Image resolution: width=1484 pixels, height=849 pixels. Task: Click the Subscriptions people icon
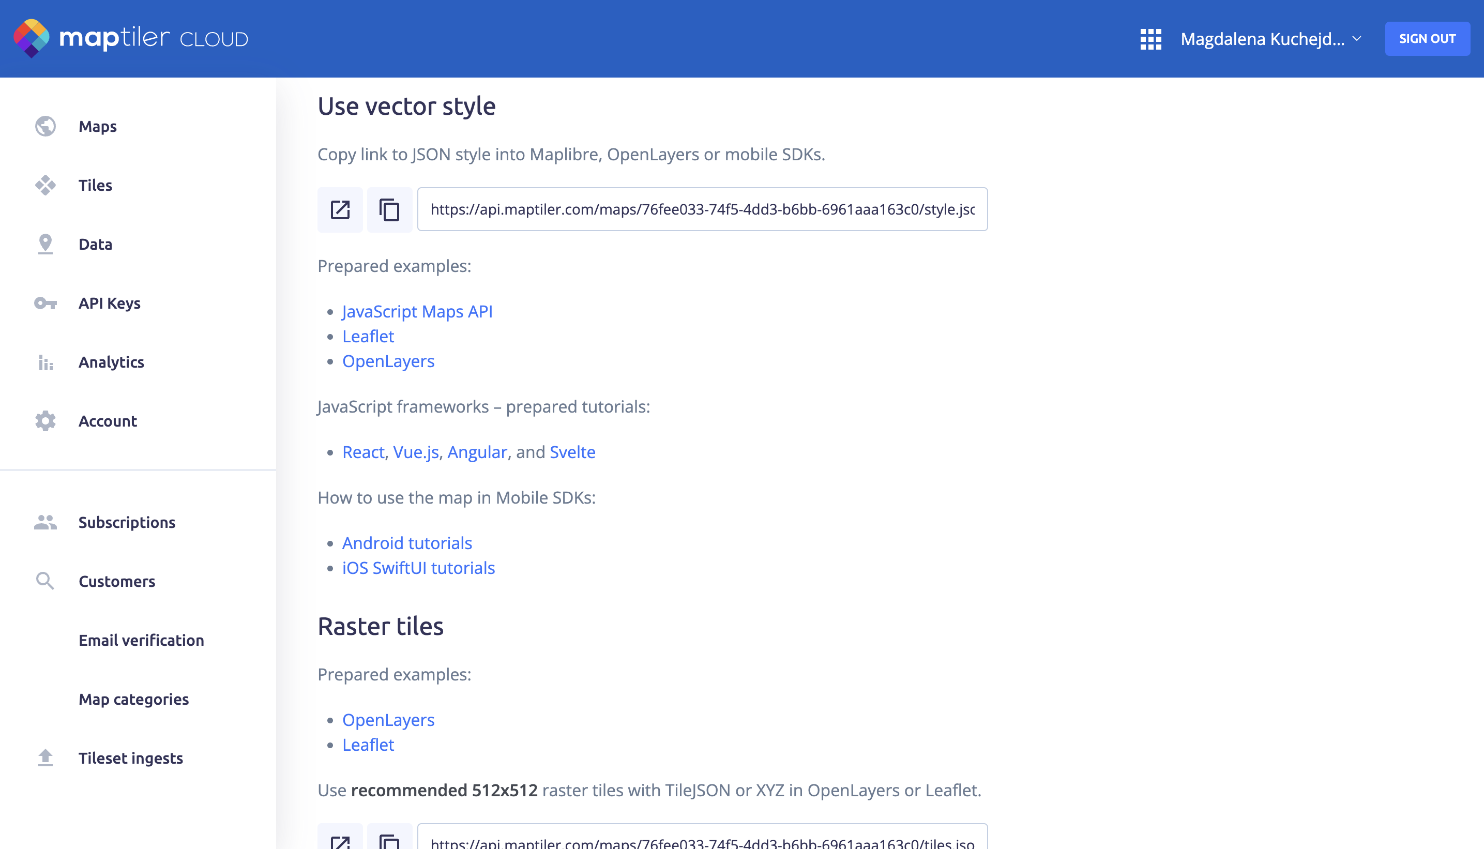(45, 522)
